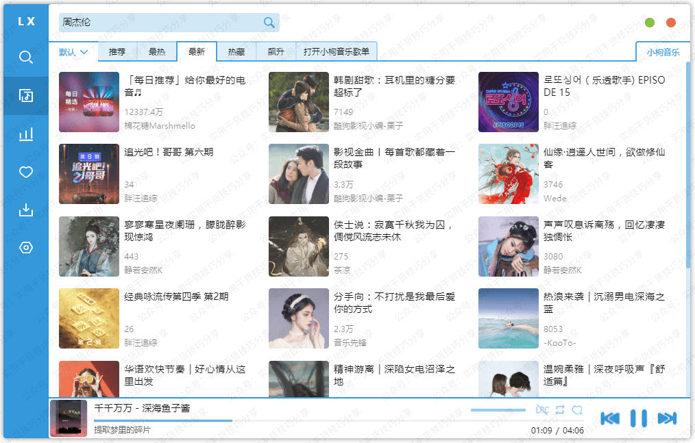
Task: Enable desktop lyrics with the LRC toggle
Action: 541,409
